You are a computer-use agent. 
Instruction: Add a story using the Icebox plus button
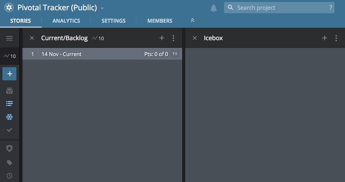point(325,38)
